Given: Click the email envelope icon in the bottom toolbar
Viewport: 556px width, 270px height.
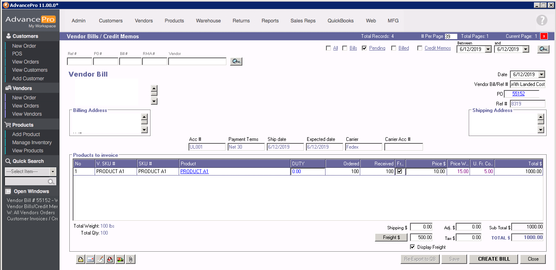Looking at the screenshot, I should point(91,259).
